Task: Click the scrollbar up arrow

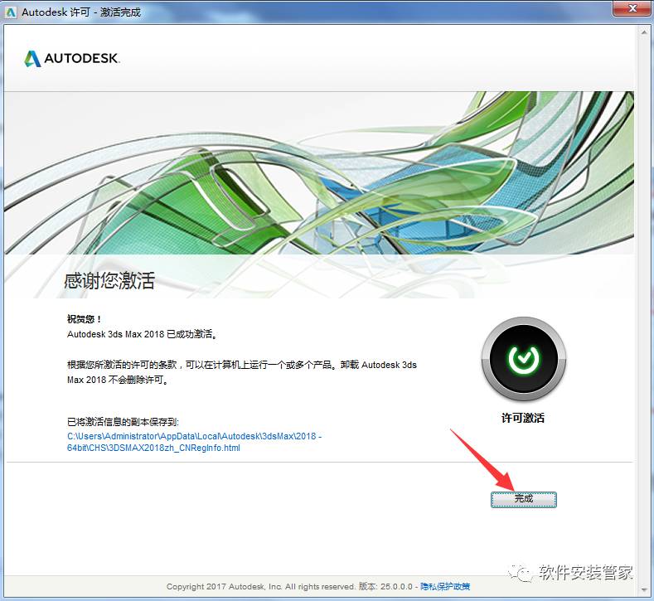Action: coord(644,34)
